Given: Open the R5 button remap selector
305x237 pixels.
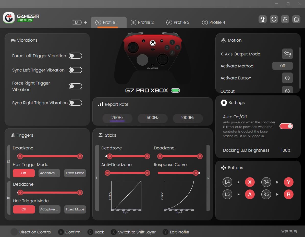Looking at the screenshot, I should 266,194.
